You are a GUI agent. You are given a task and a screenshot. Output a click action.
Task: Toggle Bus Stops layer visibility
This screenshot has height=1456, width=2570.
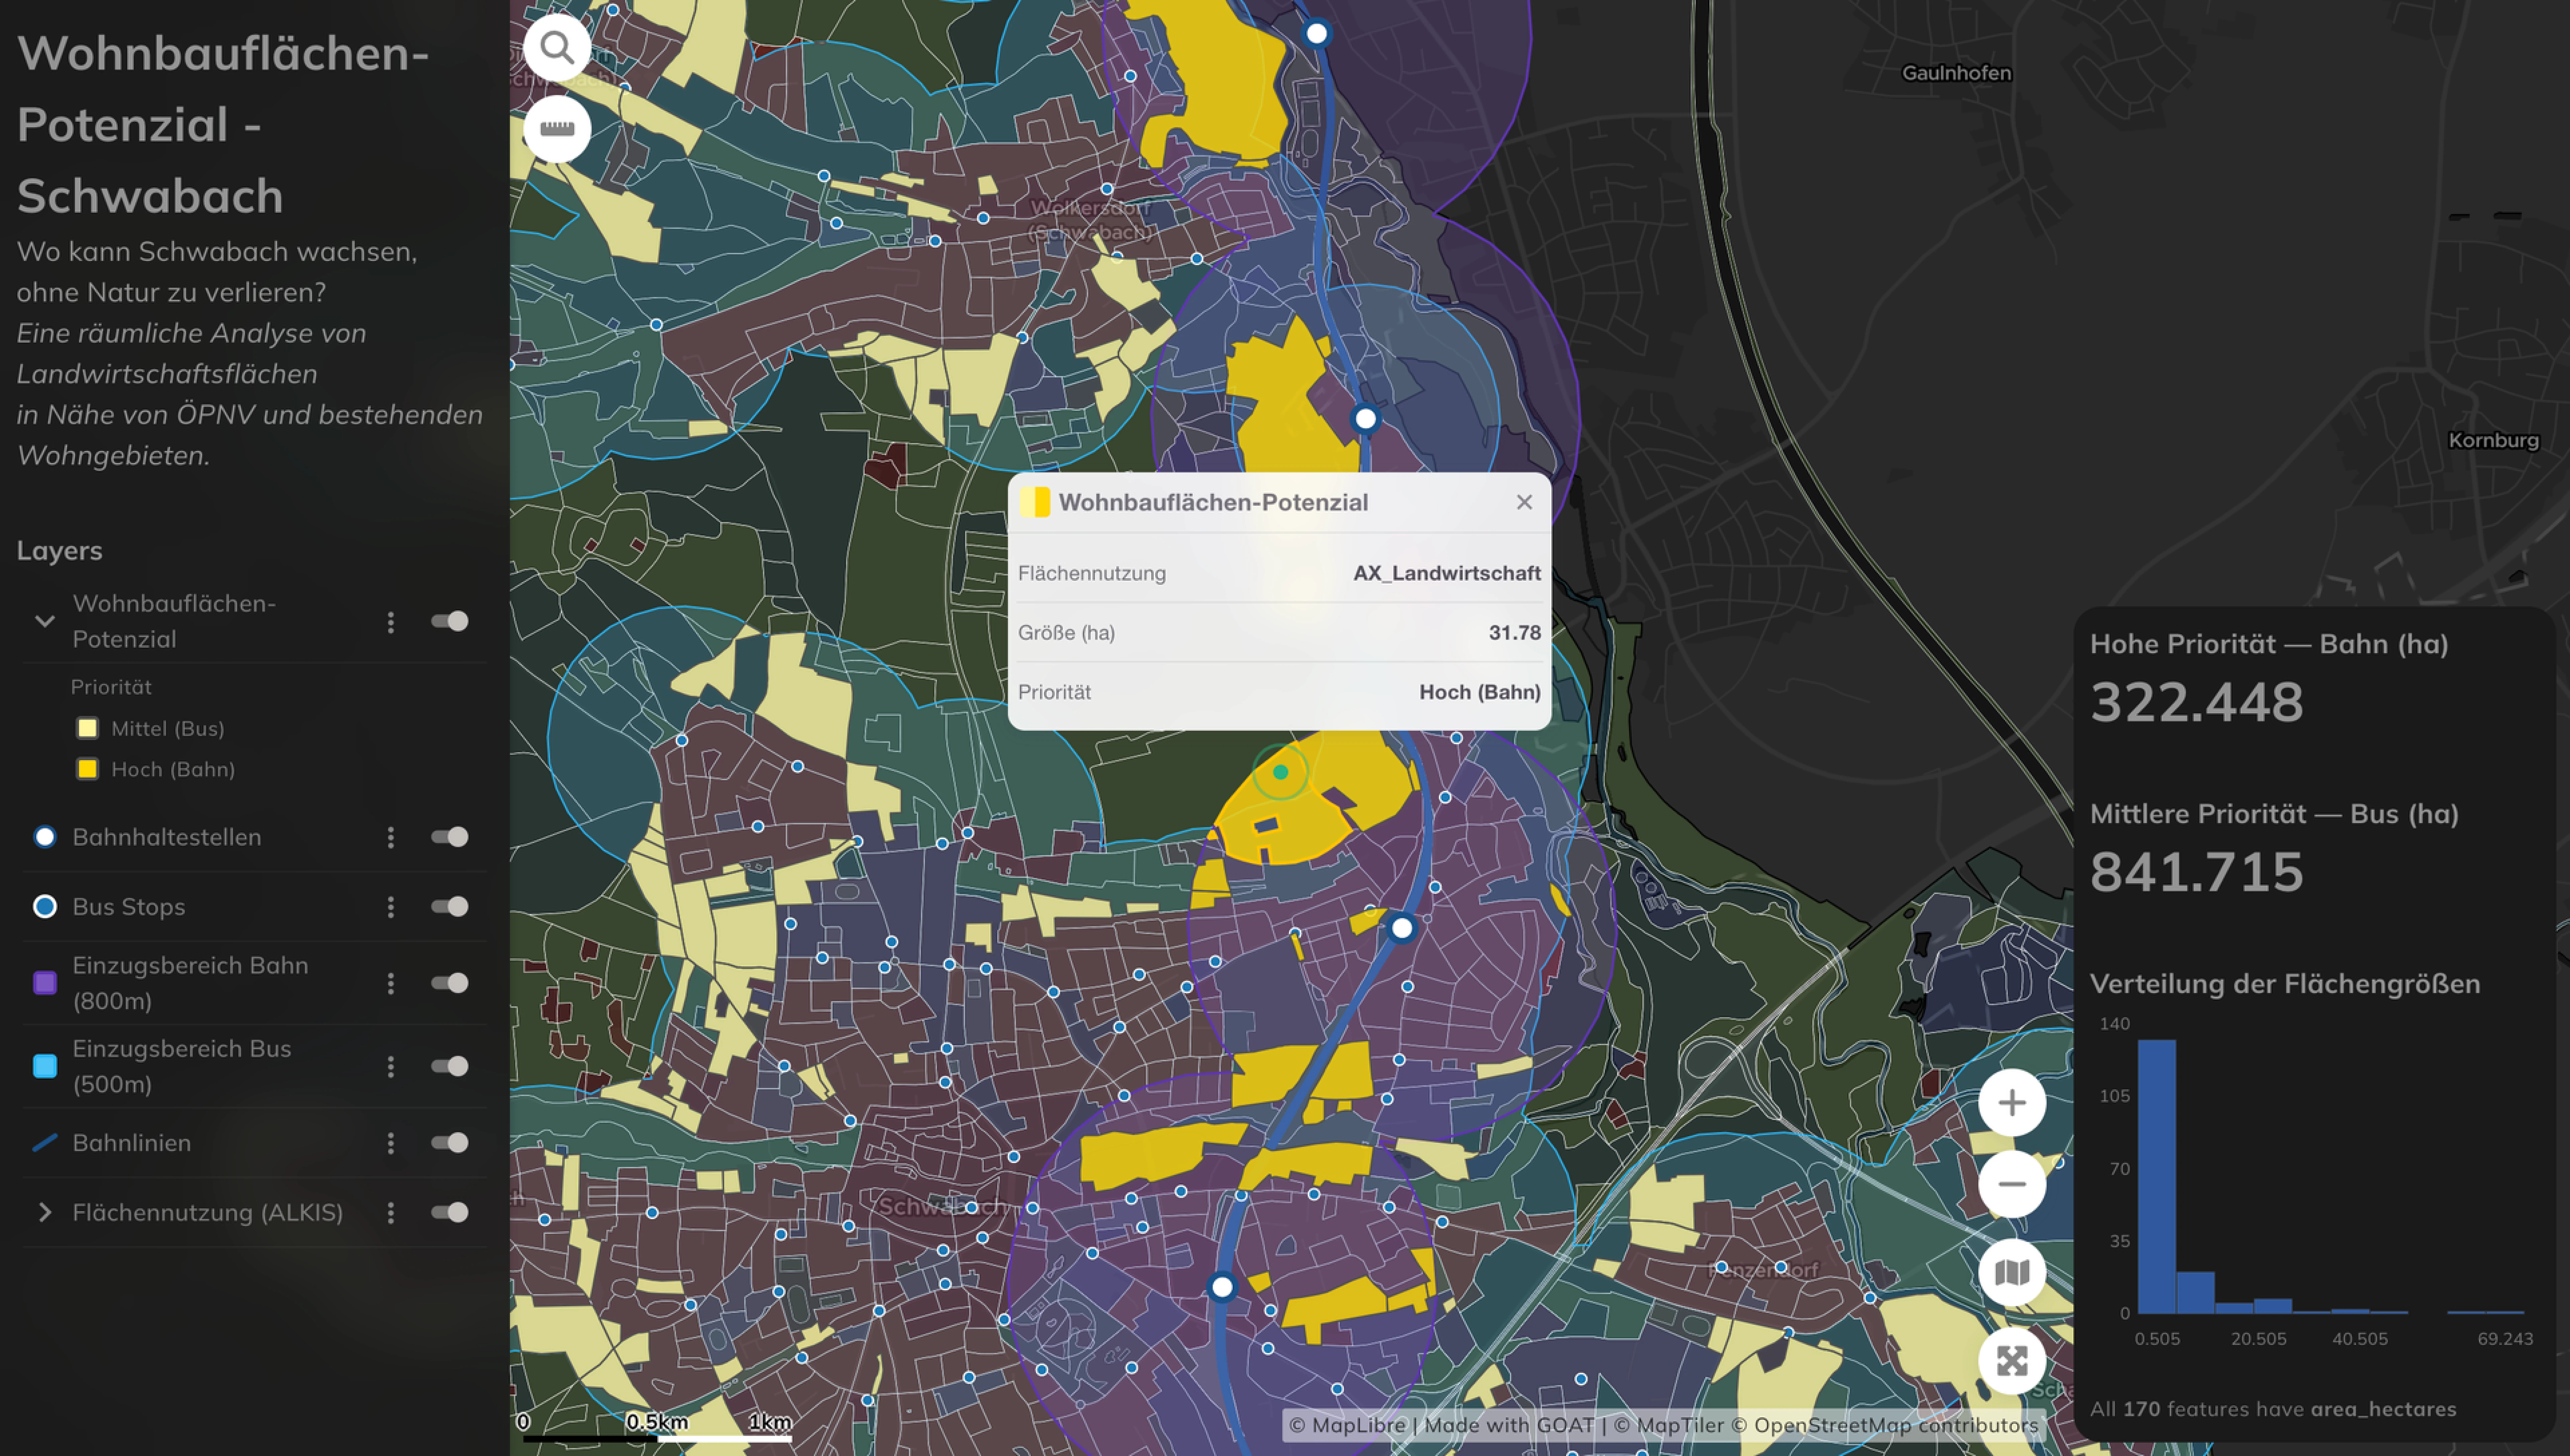[x=450, y=907]
